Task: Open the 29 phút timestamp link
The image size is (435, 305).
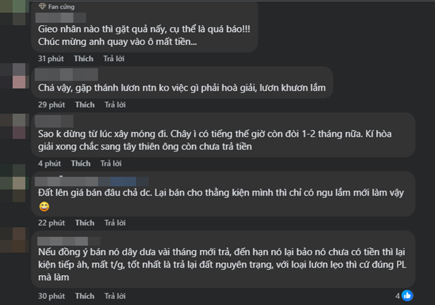Action: click(x=51, y=105)
